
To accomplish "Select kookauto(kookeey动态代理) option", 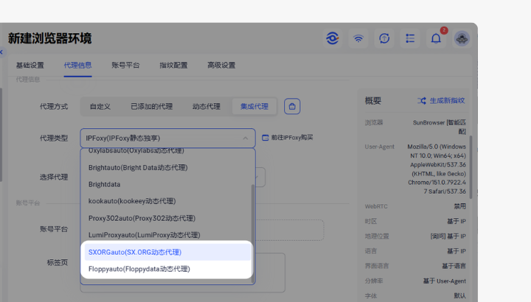I will [167, 201].
